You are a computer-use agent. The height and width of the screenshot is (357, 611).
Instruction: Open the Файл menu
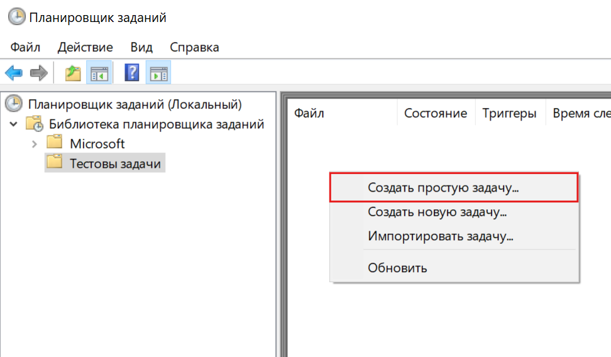click(x=25, y=47)
